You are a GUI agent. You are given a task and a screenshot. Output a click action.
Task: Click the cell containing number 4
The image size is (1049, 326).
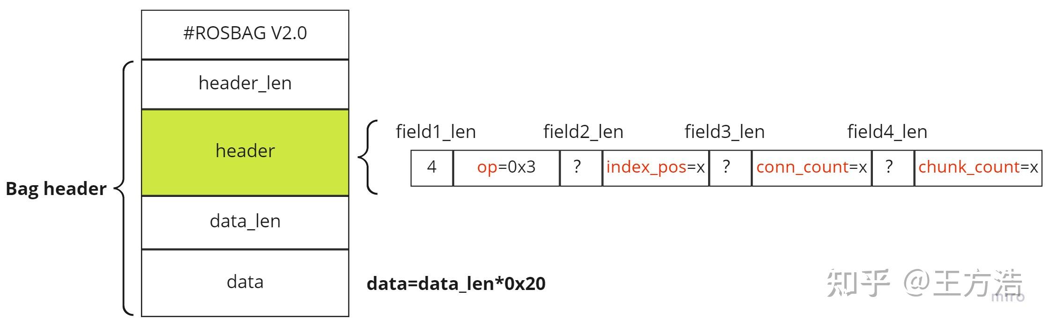click(x=432, y=167)
